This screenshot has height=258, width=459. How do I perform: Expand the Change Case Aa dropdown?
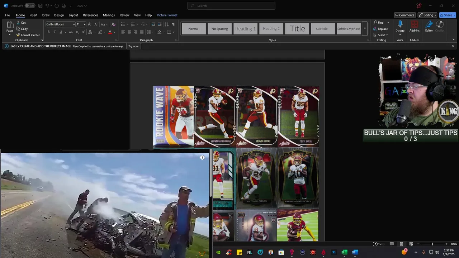[103, 24]
